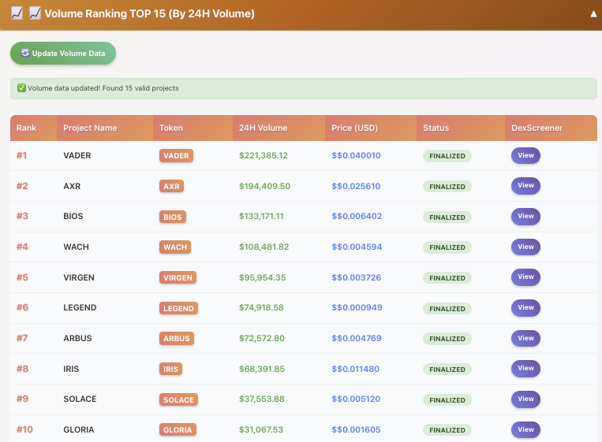Click the first chart icon in the header
The width and height of the screenshot is (602, 442).
[x=17, y=13]
